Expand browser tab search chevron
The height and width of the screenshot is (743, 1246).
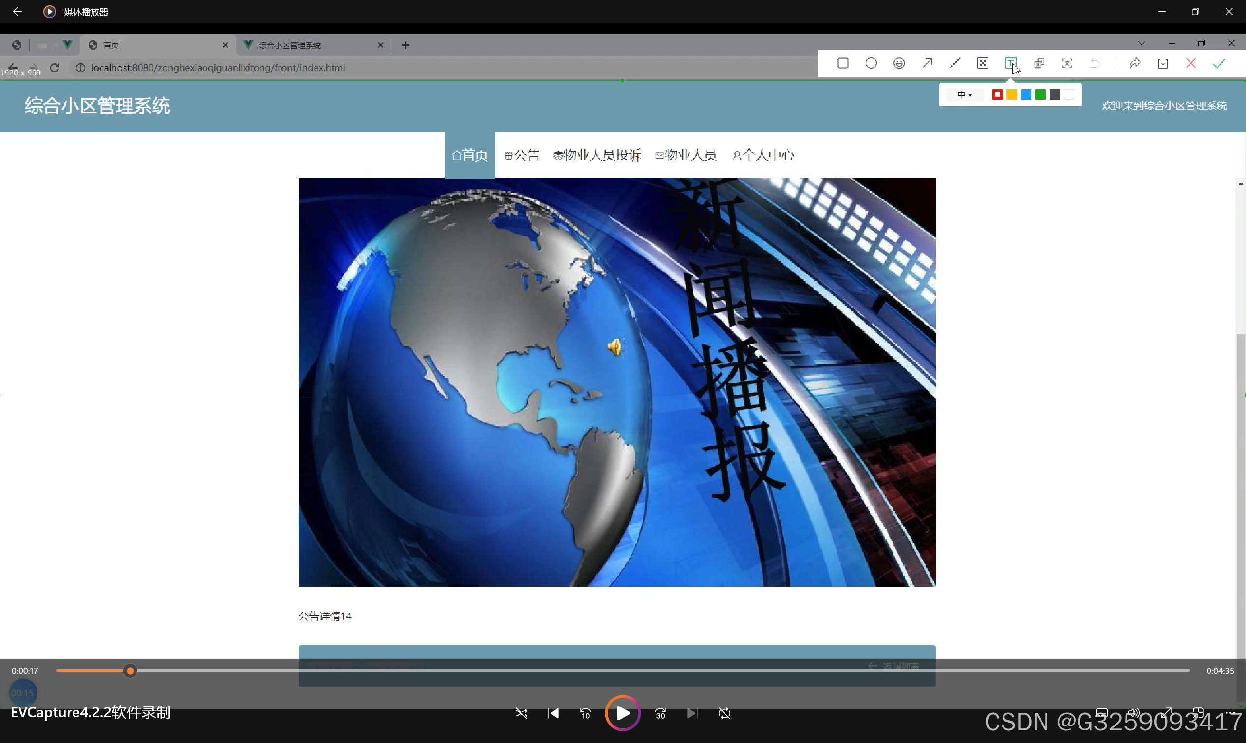click(1141, 44)
